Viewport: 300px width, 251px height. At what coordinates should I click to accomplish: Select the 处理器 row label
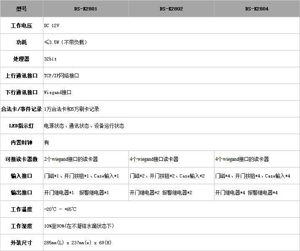tap(21, 59)
